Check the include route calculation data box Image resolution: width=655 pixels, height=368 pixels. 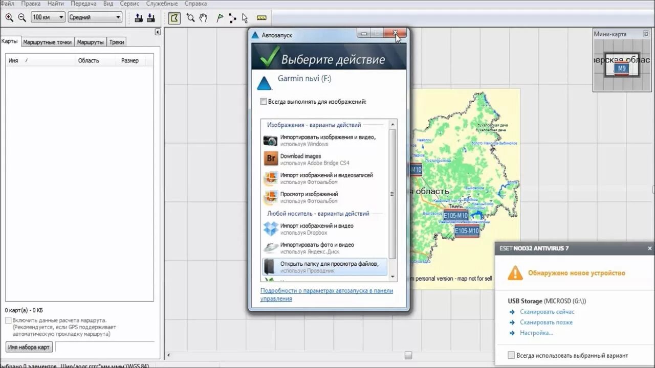(8, 320)
